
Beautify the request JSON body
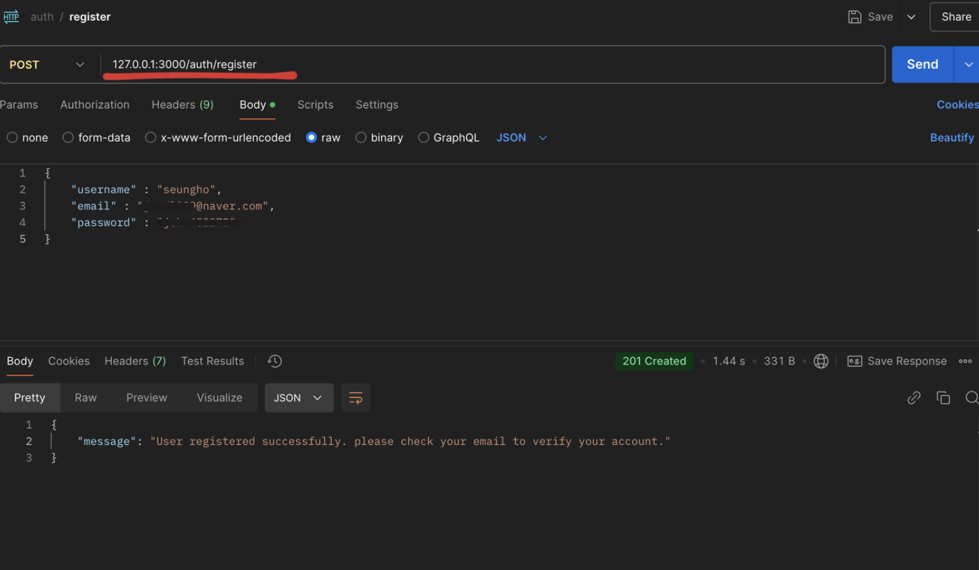952,137
